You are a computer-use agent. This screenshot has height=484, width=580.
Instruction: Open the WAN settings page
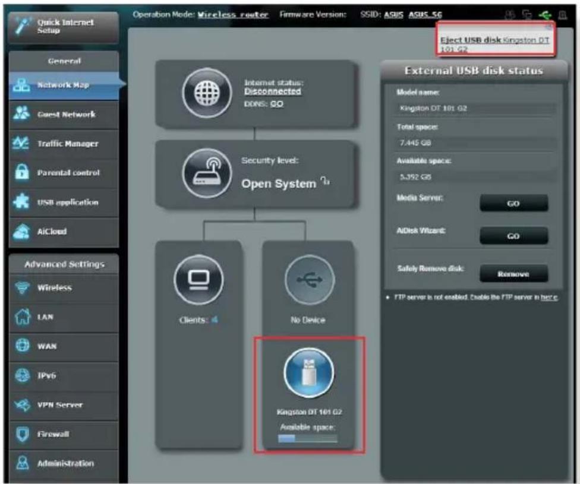[x=64, y=346]
